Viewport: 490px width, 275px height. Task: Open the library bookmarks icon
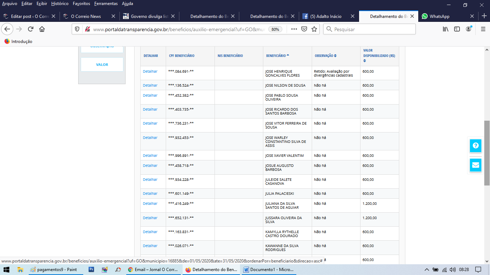pos(446,29)
